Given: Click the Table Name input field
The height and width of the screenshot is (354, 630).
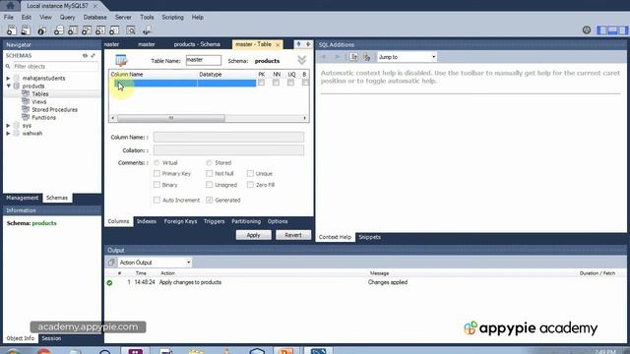Looking at the screenshot, I should pos(204,60).
